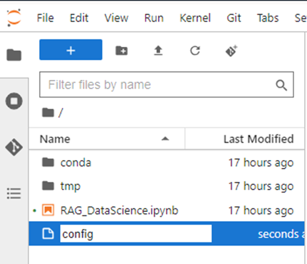This screenshot has height=264, width=307.
Task: Open the Kernel menu
Action: 195,18
